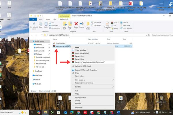
Task: Click Upload to WPS Cloud
Action: coord(84,66)
